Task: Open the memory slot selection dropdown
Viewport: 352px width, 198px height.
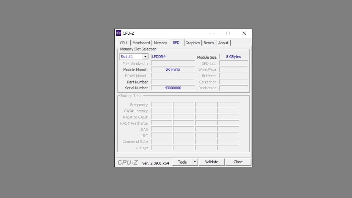Action: click(145, 56)
